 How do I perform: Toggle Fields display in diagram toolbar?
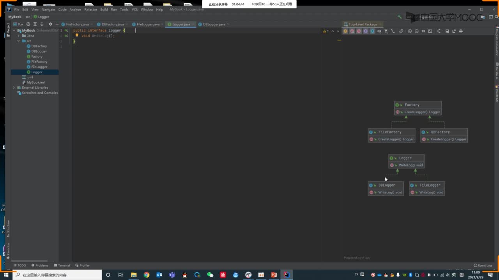click(345, 31)
